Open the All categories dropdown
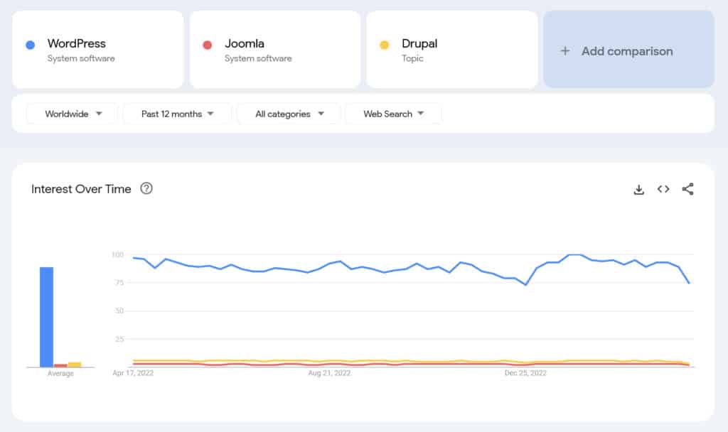 pos(287,114)
